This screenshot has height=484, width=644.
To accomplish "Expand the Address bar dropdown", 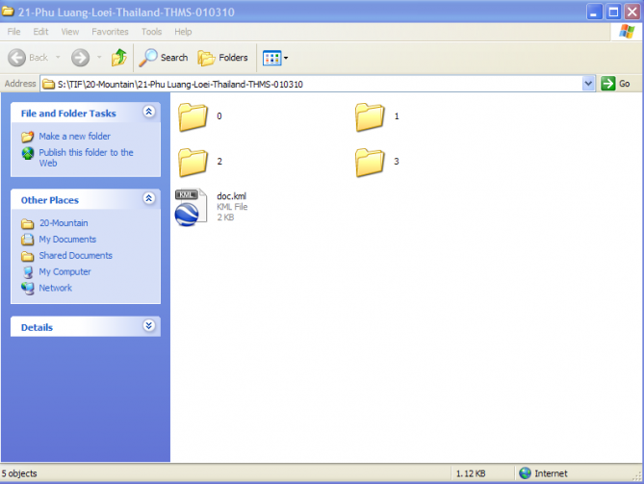I will pyautogui.click(x=588, y=84).
